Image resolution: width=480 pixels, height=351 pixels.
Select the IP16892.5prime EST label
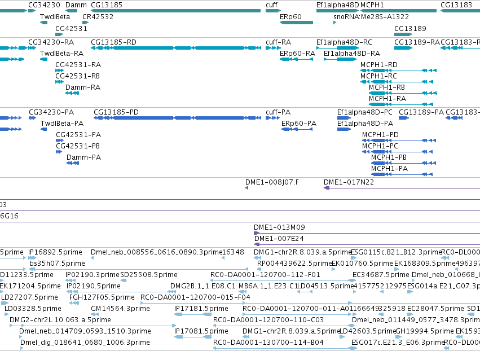[x=55, y=252]
